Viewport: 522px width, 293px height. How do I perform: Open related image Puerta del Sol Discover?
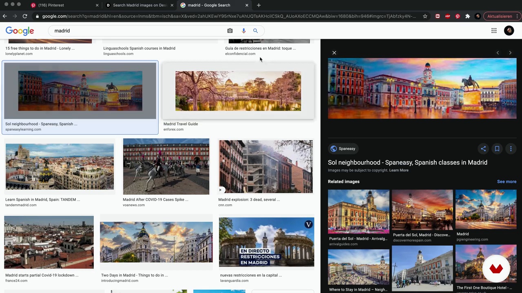(x=422, y=210)
